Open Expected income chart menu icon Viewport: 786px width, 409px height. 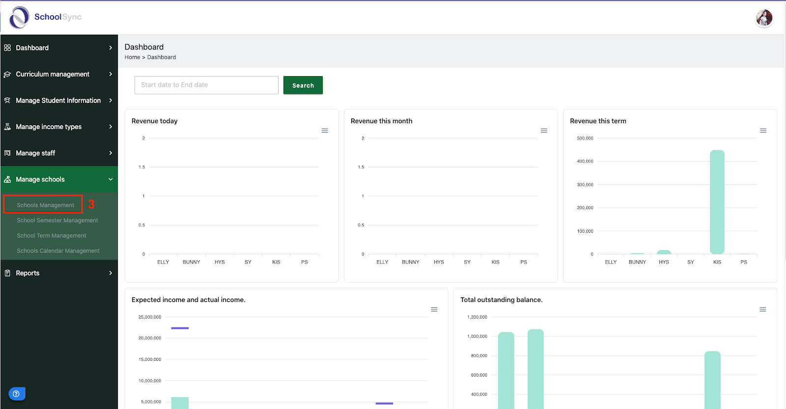coord(434,309)
